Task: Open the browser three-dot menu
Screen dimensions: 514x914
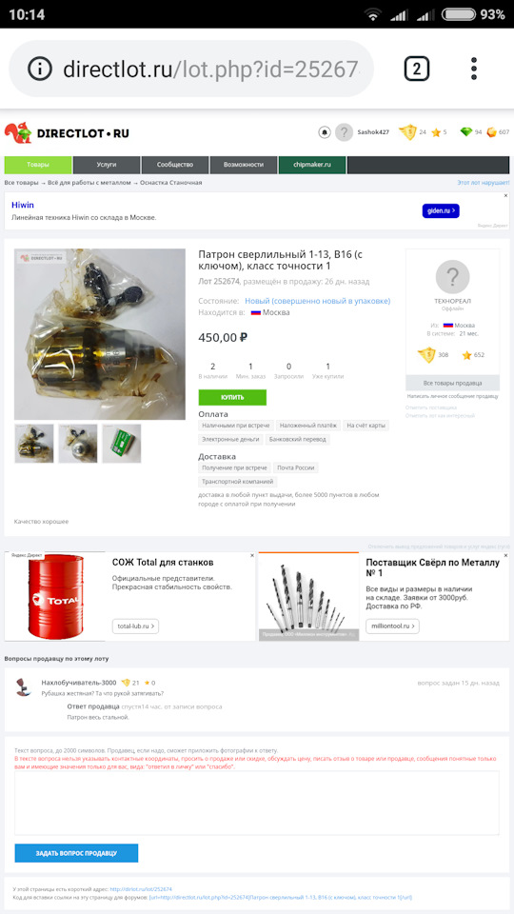Action: 474,69
